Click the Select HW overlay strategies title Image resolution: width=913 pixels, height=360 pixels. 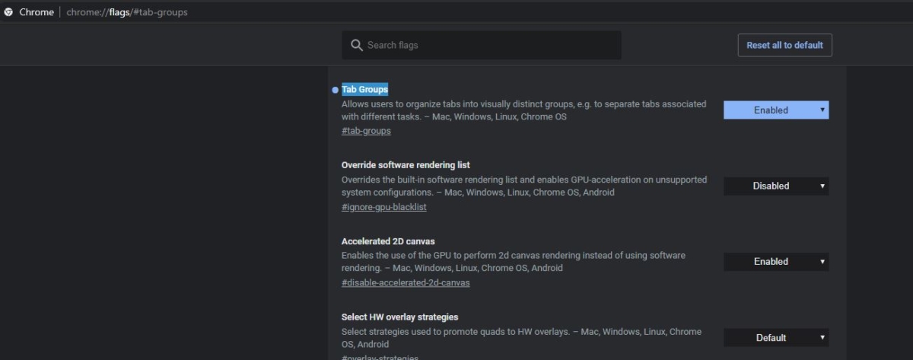tap(399, 317)
